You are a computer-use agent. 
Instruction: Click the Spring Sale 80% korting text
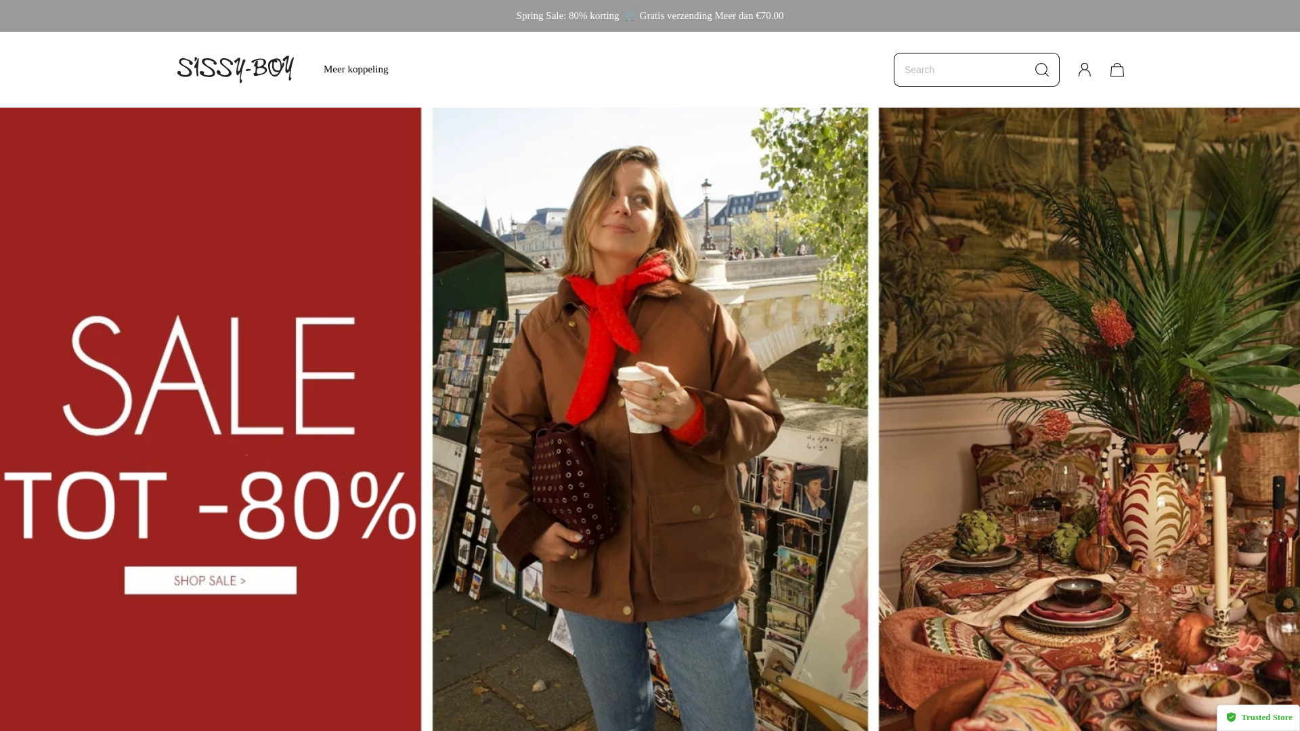coord(567,16)
